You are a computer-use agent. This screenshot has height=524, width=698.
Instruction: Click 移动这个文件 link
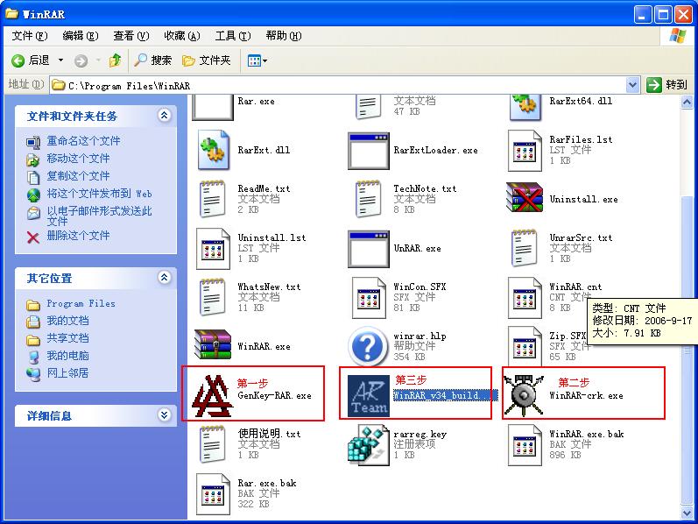[78, 159]
